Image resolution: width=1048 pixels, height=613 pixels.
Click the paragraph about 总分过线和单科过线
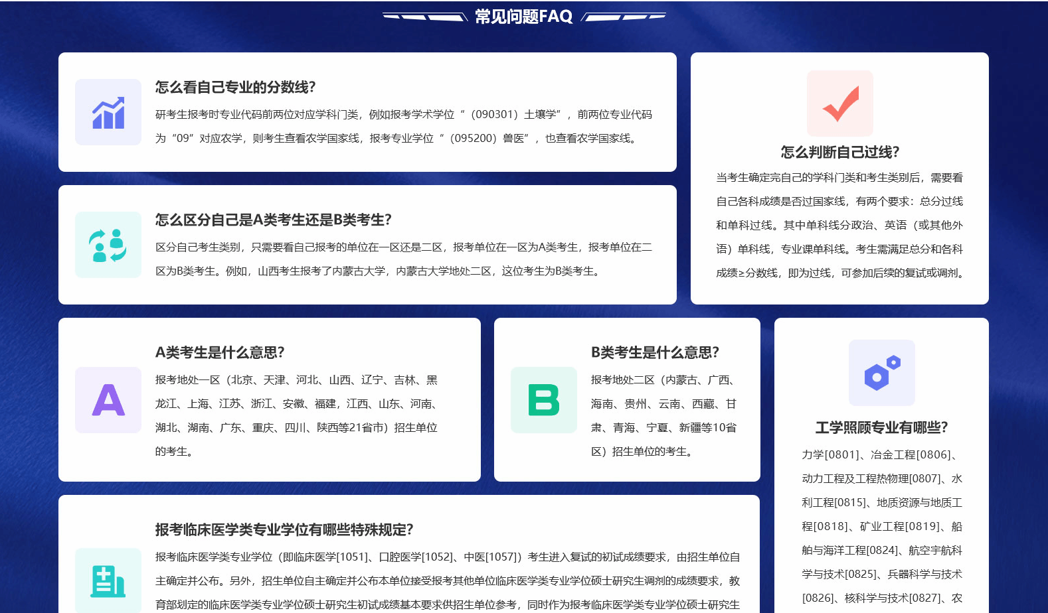click(x=839, y=225)
